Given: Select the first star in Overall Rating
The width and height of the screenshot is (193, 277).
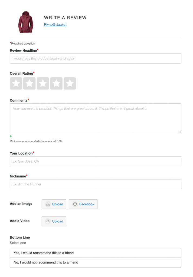Looking at the screenshot, I should click(16, 83).
